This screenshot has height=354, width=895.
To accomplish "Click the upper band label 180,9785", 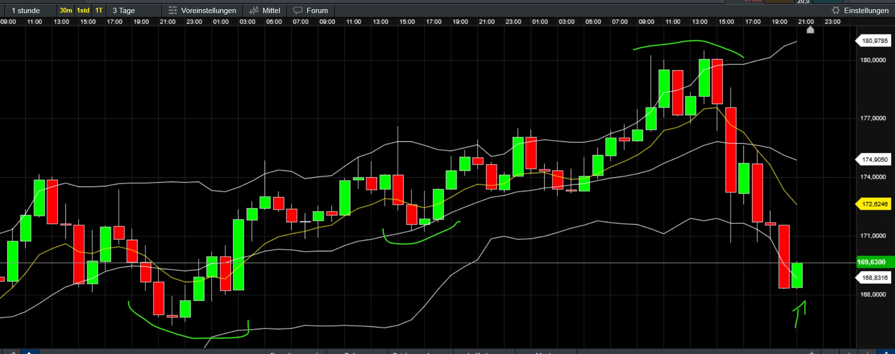I will pyautogui.click(x=874, y=41).
